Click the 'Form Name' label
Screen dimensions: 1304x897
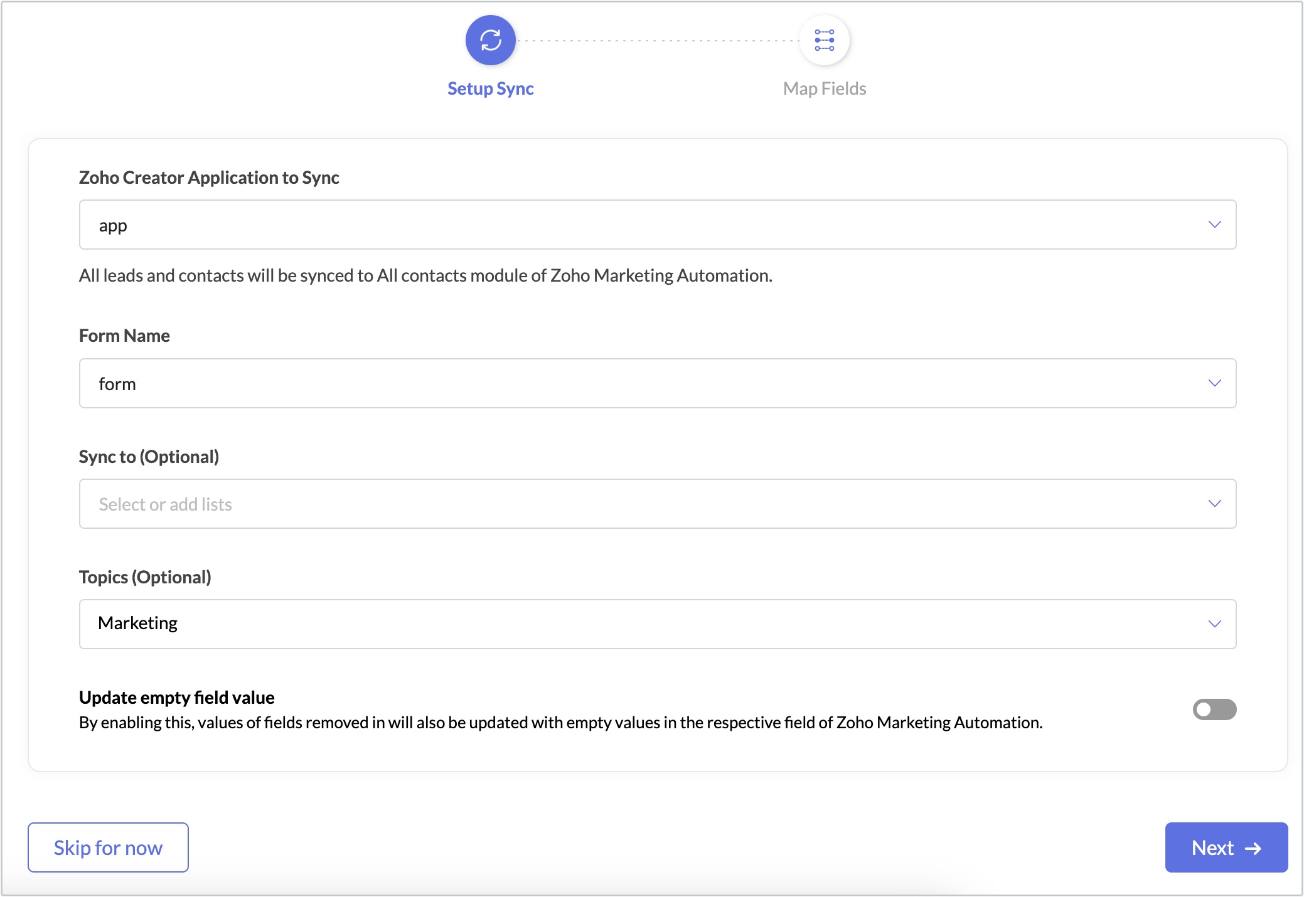pos(124,336)
